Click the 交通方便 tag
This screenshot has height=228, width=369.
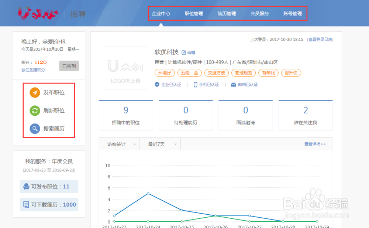pyautogui.click(x=217, y=73)
